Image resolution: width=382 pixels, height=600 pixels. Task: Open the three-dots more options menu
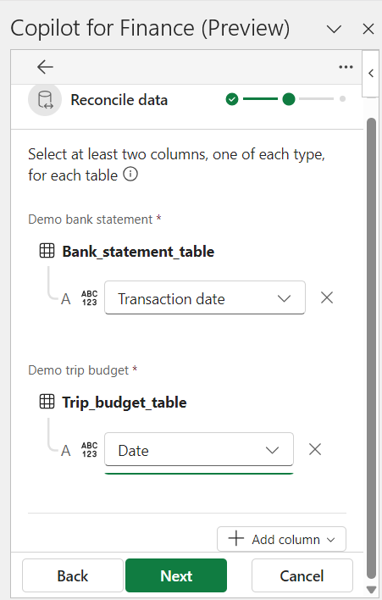pyautogui.click(x=346, y=67)
